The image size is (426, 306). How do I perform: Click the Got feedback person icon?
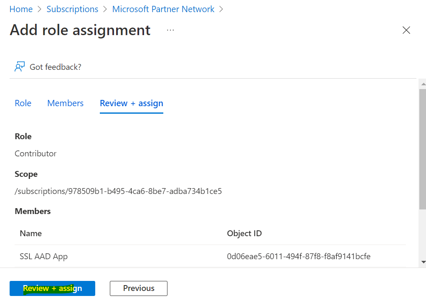click(x=20, y=66)
